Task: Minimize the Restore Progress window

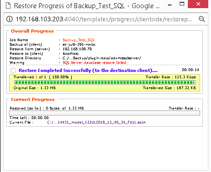Action: pos(170,5)
